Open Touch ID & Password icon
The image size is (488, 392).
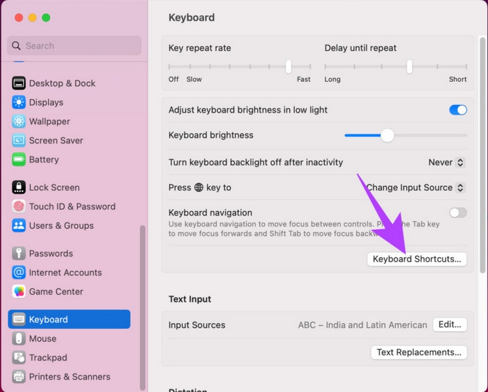tap(18, 206)
